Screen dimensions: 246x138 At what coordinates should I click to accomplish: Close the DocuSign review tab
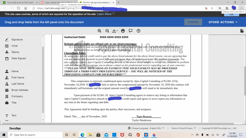113,2
